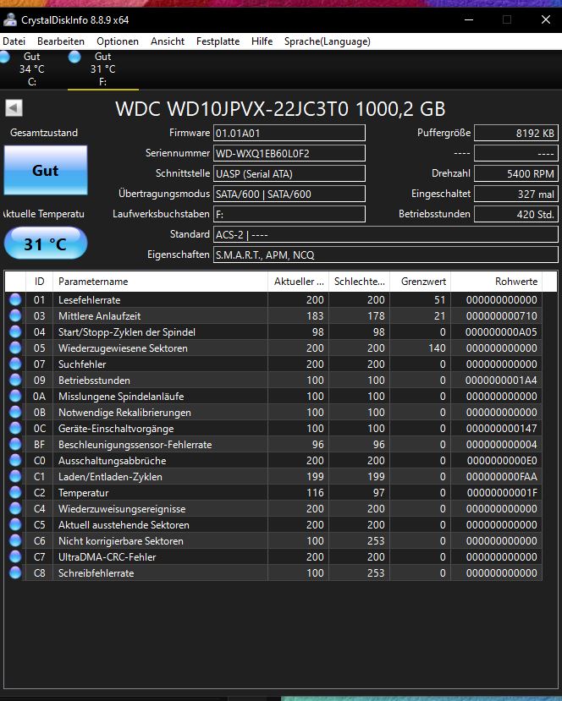
Task: Click the Seriennummer field
Action: tap(289, 153)
